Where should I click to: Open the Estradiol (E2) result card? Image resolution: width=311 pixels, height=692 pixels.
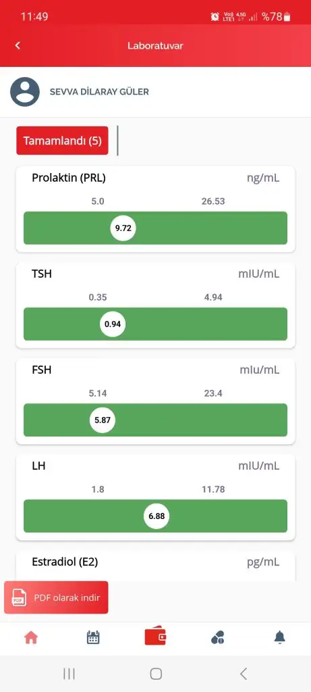tap(155, 566)
